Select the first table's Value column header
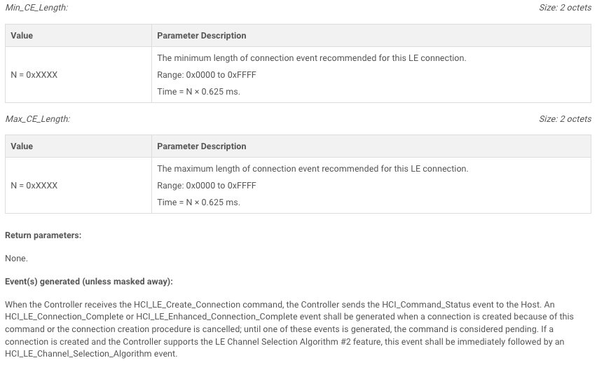Viewport: 597px width, 365px height. [22, 36]
